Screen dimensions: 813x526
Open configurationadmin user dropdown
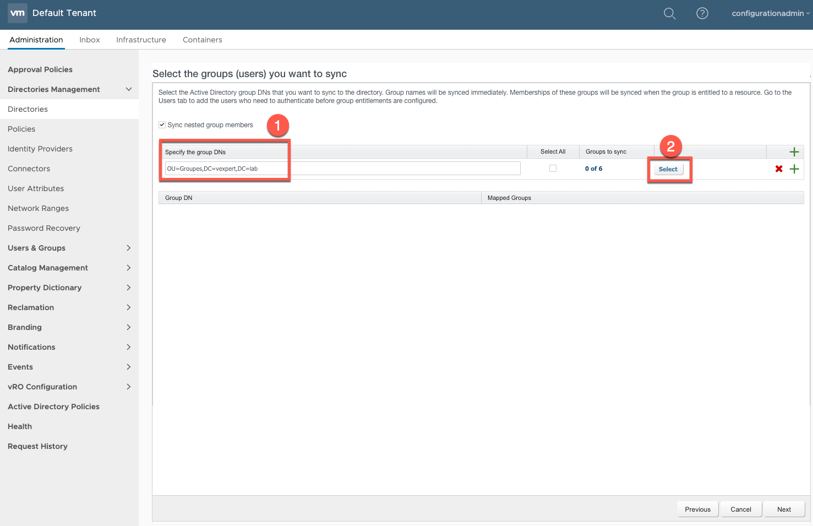pos(771,13)
